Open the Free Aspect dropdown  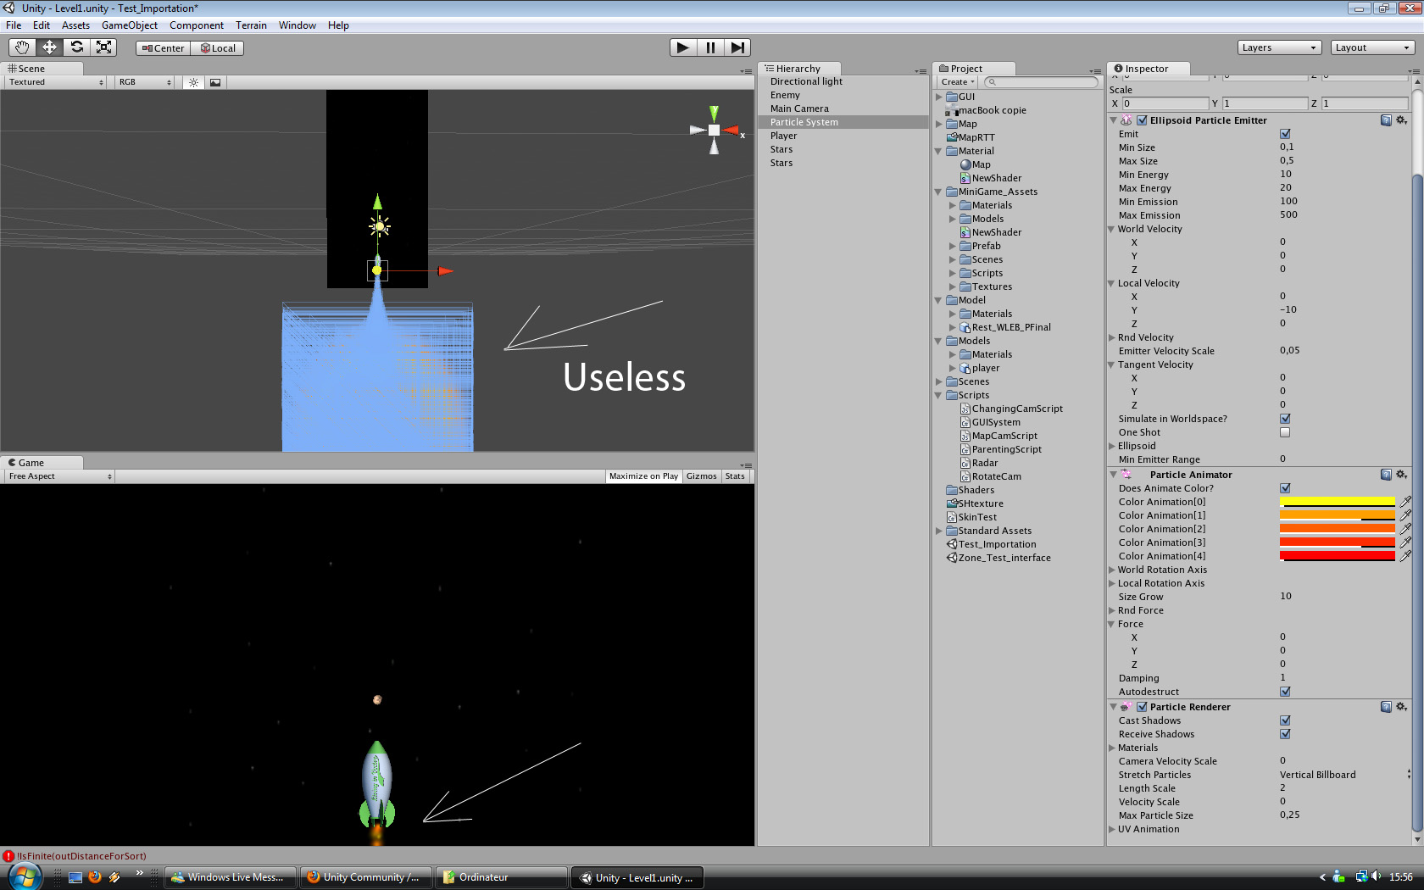click(x=58, y=476)
